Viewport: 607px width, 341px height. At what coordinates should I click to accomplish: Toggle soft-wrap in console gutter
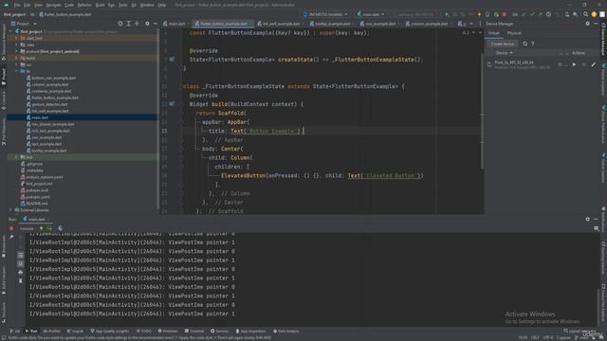[21, 255]
